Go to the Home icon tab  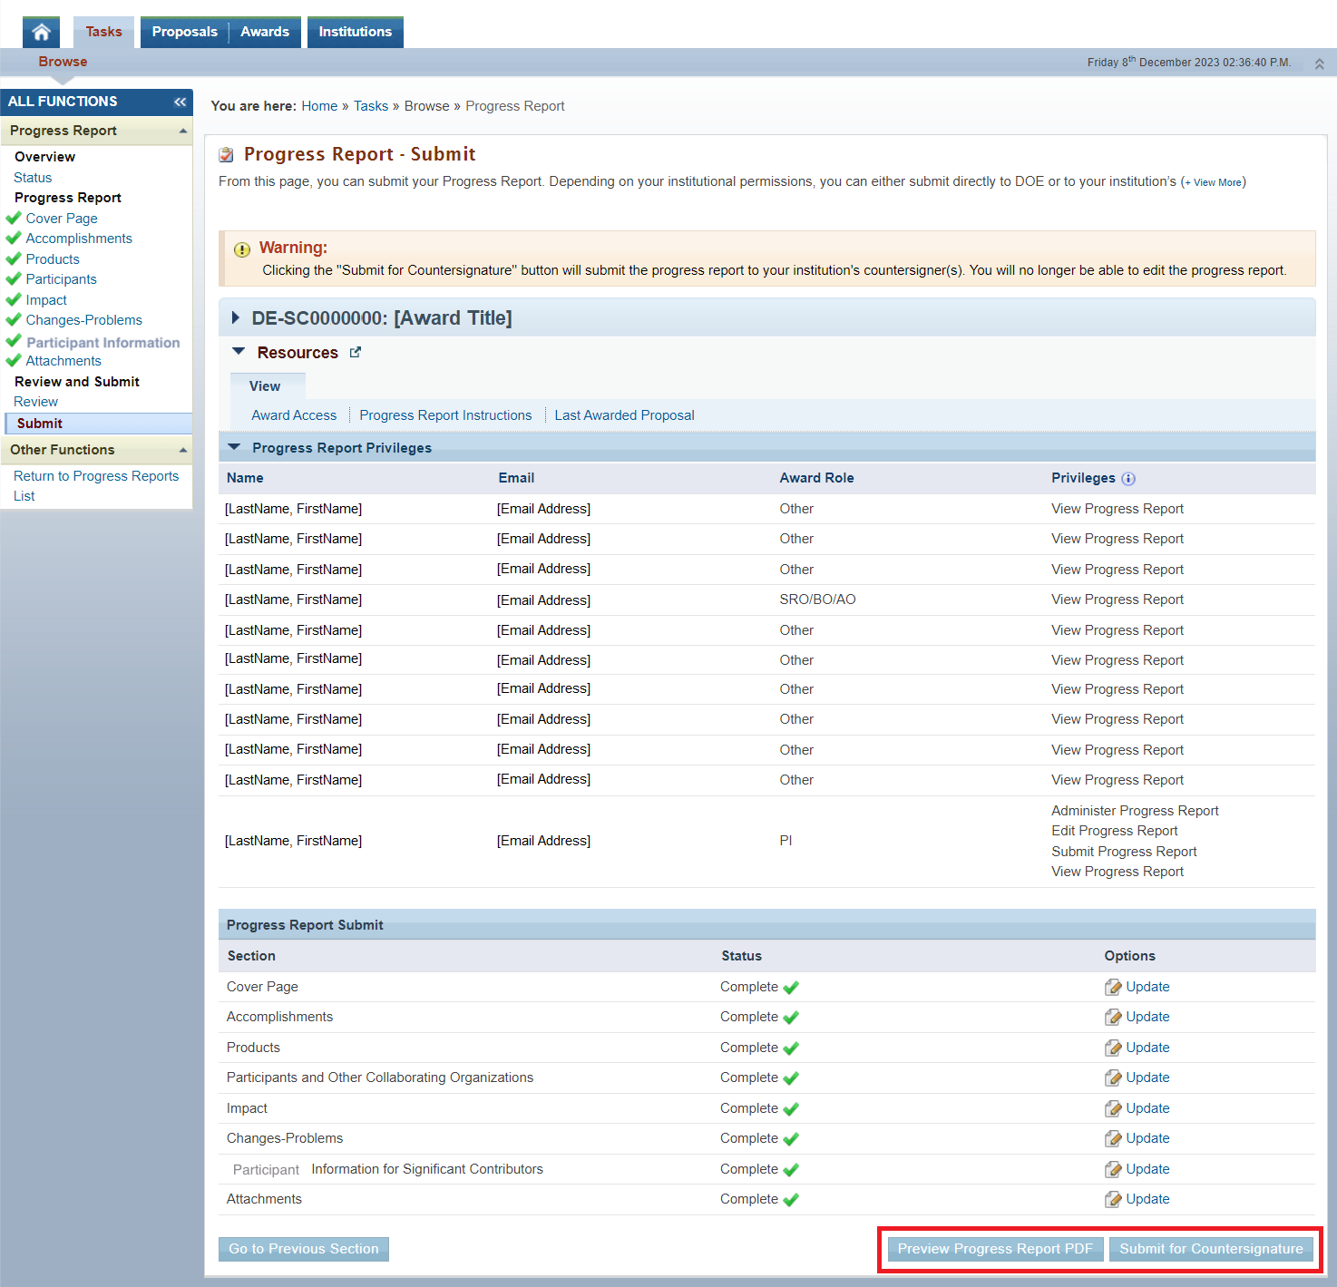[41, 32]
